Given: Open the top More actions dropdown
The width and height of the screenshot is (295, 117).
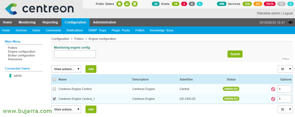Looking at the screenshot, I should [66, 69].
